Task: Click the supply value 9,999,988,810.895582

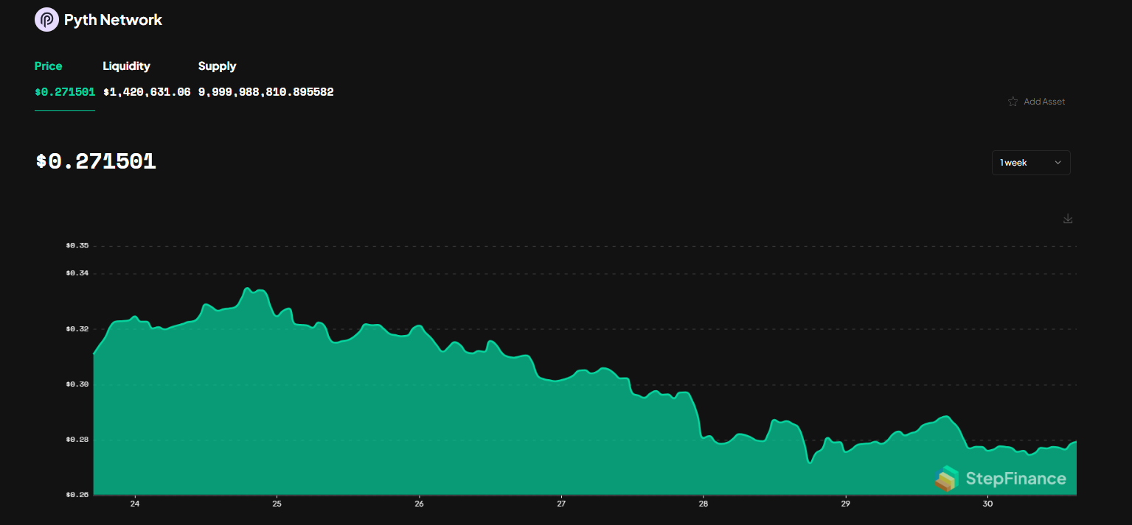Action: (x=265, y=92)
